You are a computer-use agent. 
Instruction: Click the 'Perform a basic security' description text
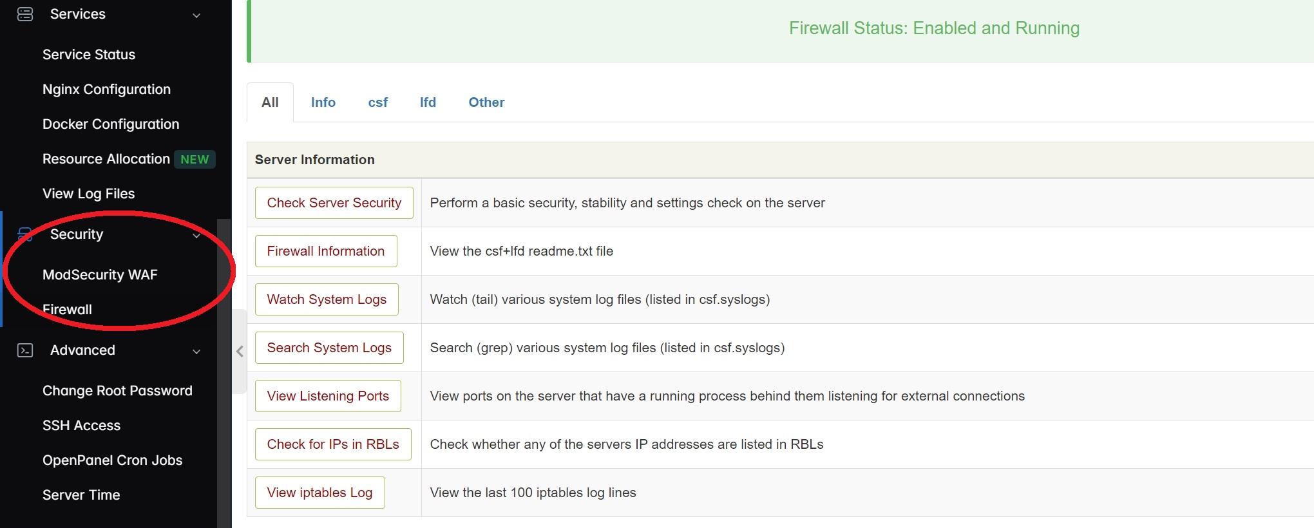pyautogui.click(x=627, y=203)
